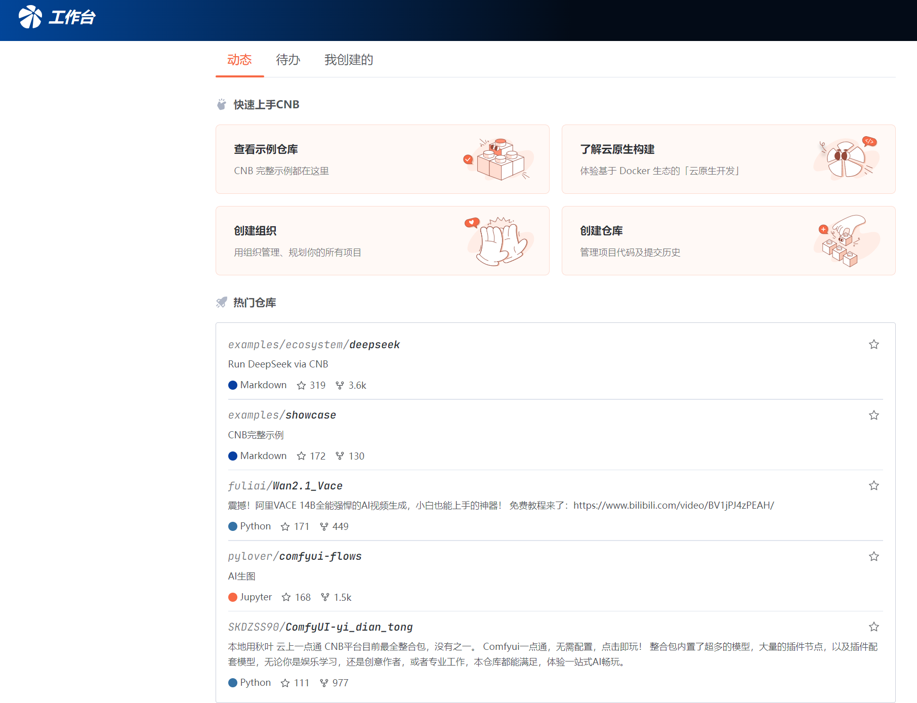The width and height of the screenshot is (917, 703).
Task: Click the Python language label for ComfyUI-yi_dian_tong
Action: [255, 683]
